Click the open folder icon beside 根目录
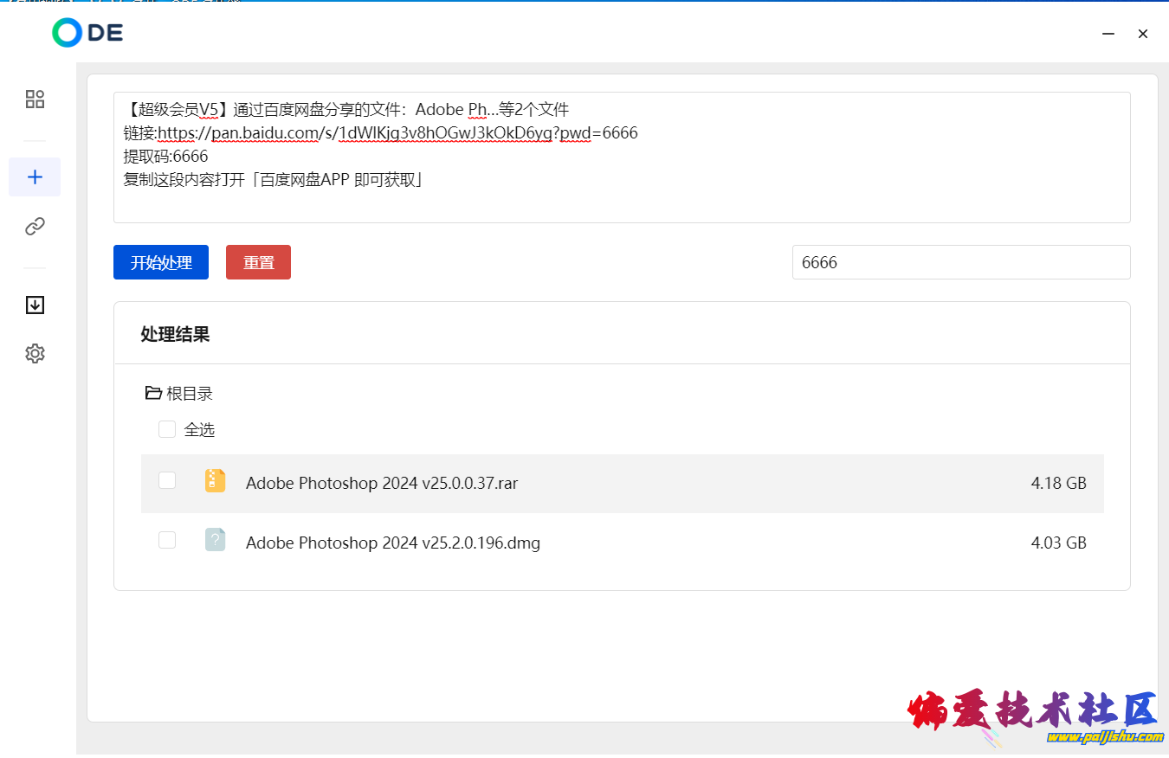 tap(153, 394)
